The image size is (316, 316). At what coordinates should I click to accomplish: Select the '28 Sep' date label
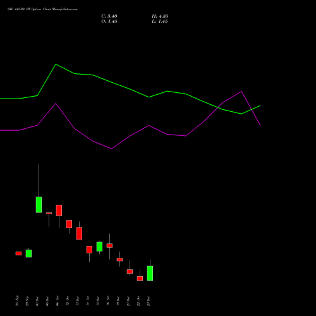pyautogui.click(x=17, y=301)
